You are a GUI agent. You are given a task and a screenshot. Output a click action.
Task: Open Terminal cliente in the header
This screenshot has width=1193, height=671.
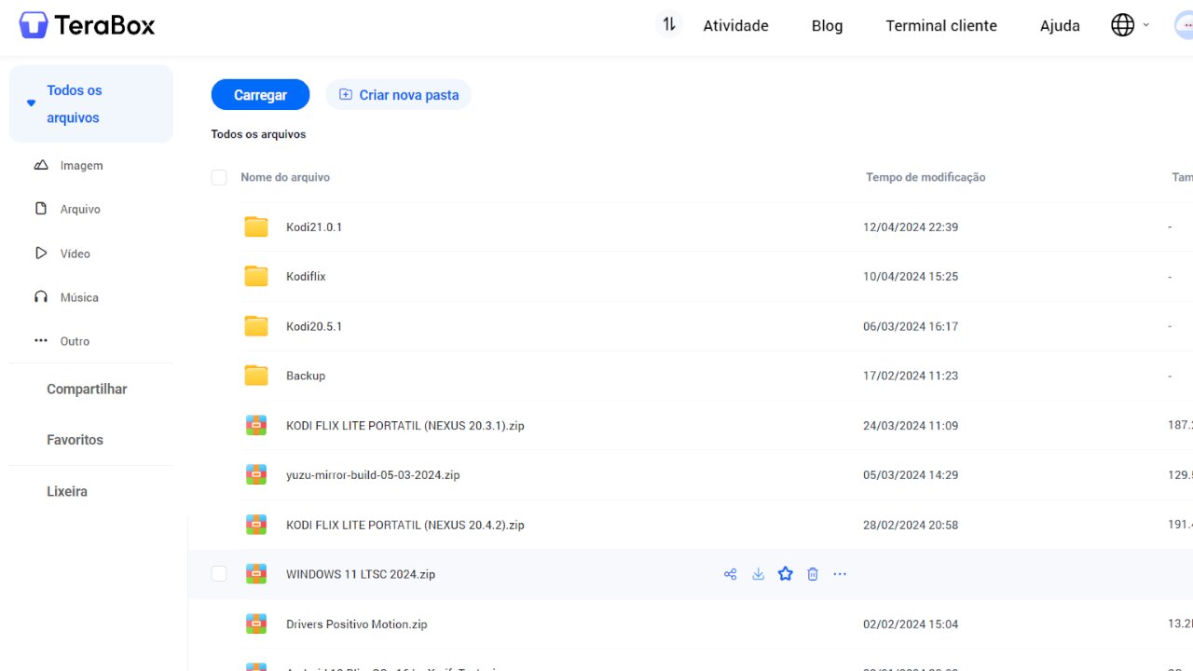click(x=941, y=26)
